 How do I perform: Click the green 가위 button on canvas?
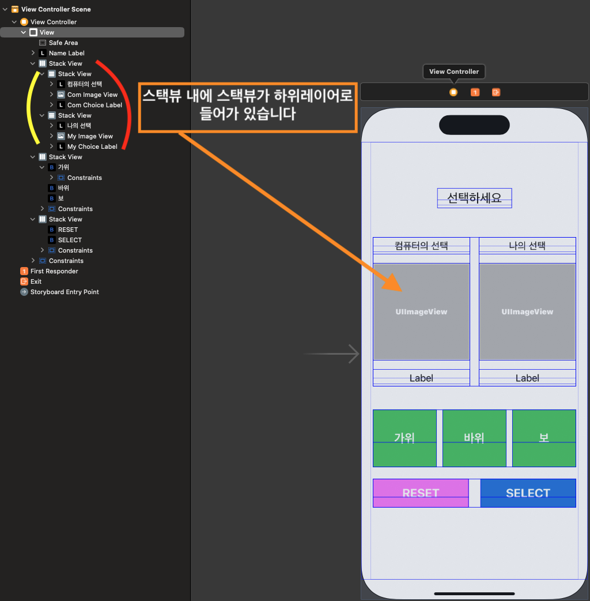tap(404, 438)
